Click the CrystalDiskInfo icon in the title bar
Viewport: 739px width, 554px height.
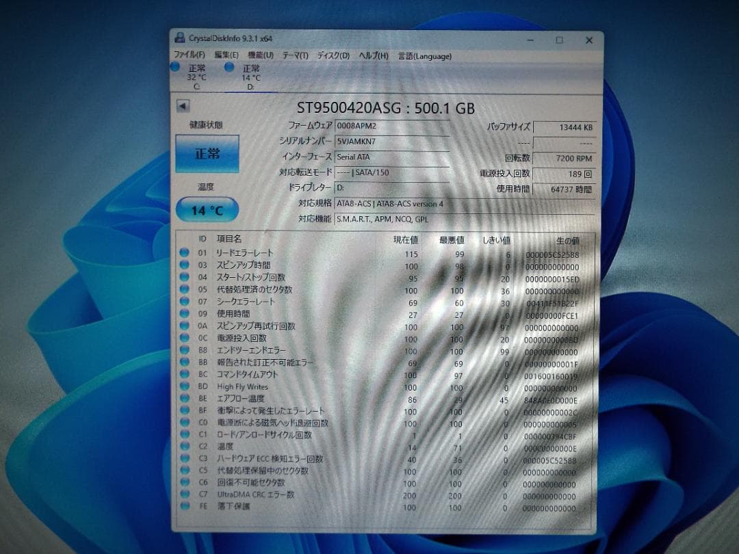[x=179, y=40]
